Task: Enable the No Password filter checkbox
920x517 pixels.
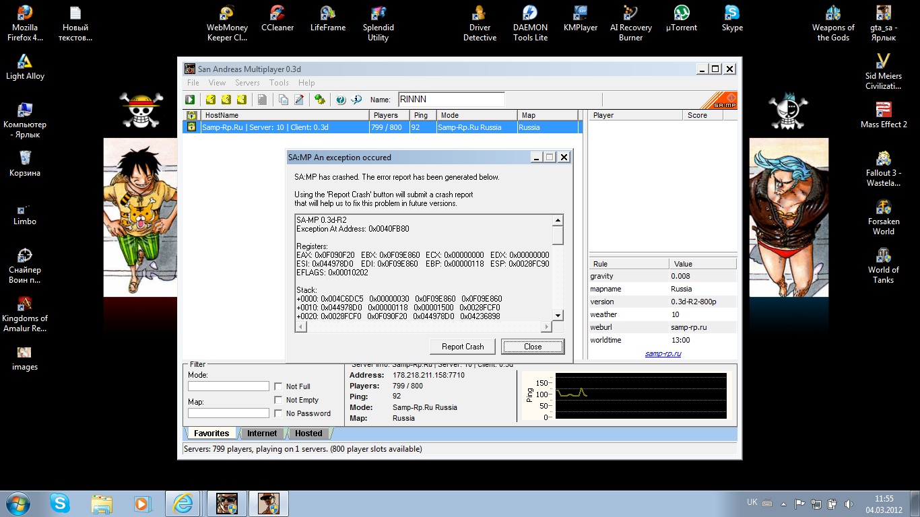Action: pyautogui.click(x=278, y=413)
